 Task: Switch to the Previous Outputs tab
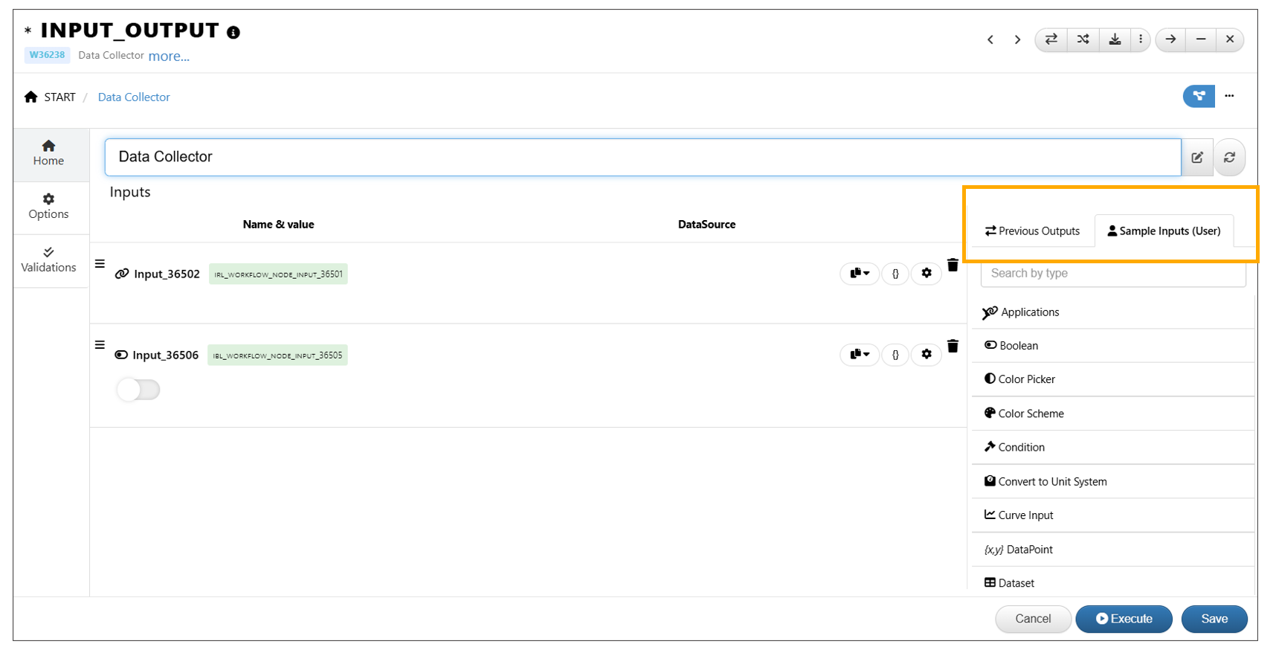coord(1032,231)
